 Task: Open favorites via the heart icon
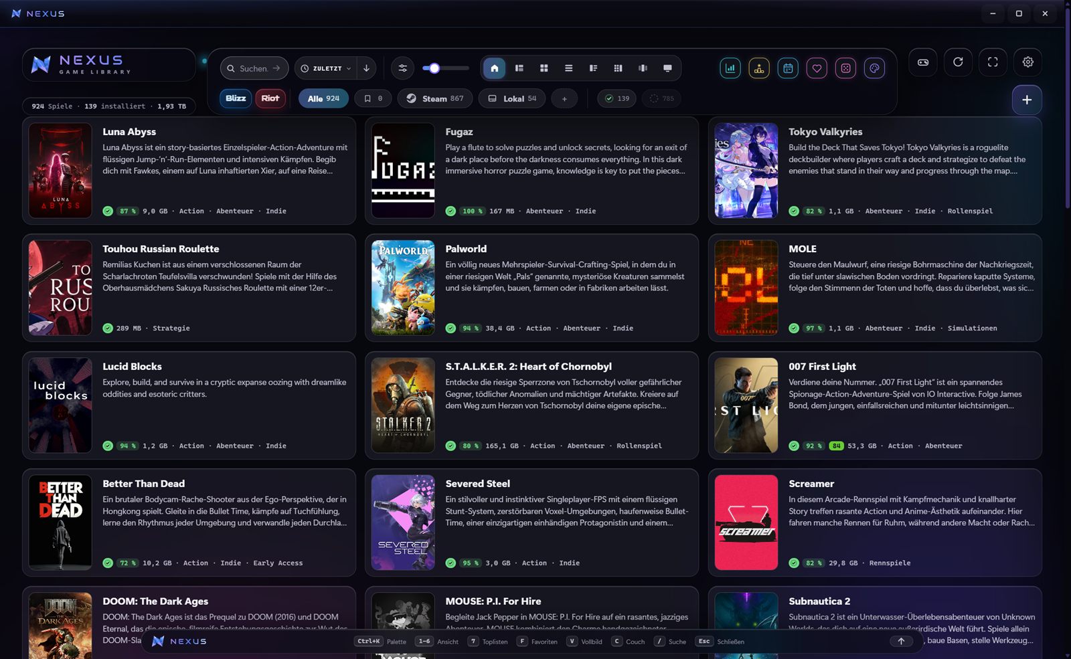point(817,68)
